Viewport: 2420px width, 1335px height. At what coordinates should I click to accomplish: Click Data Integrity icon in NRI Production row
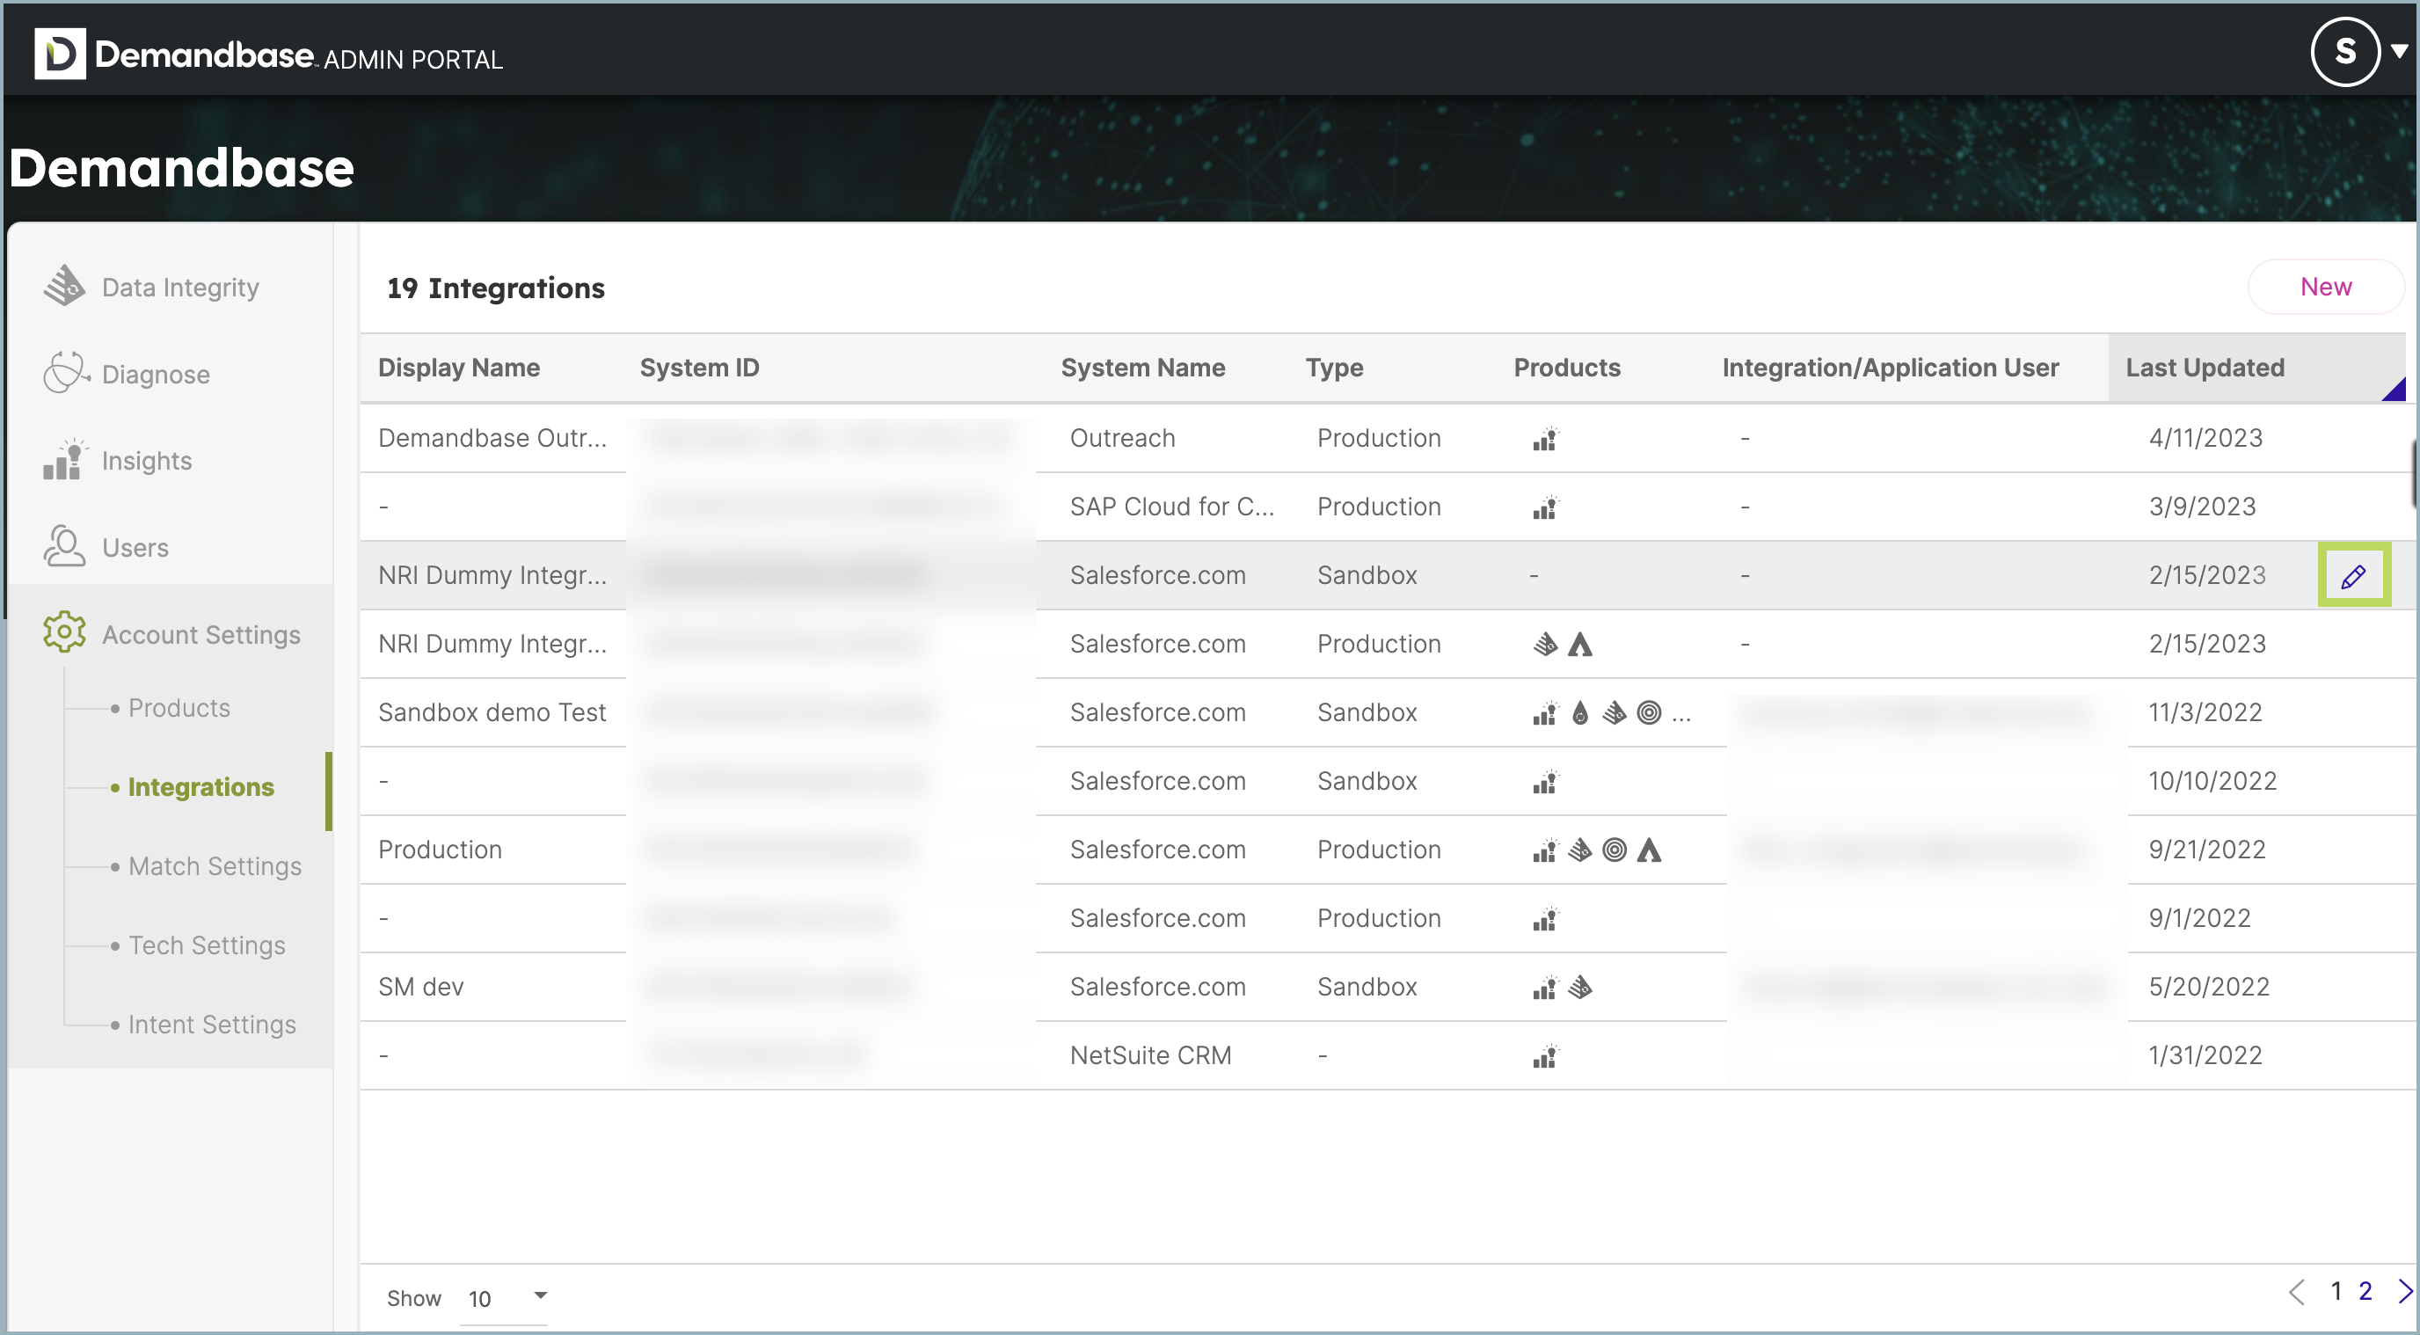[x=1545, y=644]
